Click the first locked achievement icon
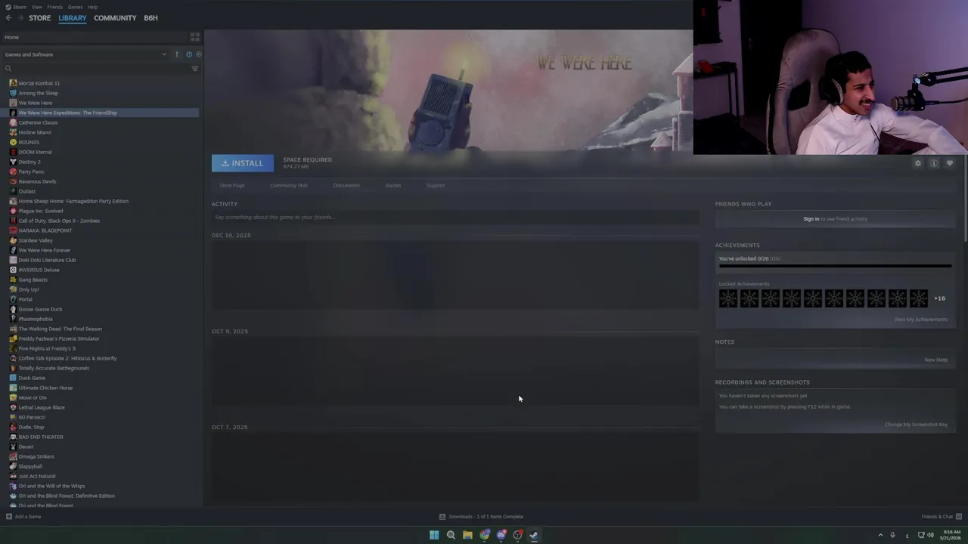968x544 pixels. pos(728,298)
